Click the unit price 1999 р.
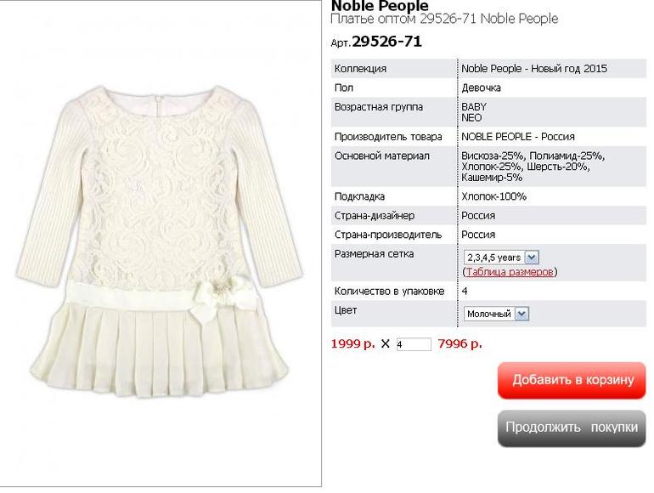This screenshot has width=654, height=493. (352, 344)
